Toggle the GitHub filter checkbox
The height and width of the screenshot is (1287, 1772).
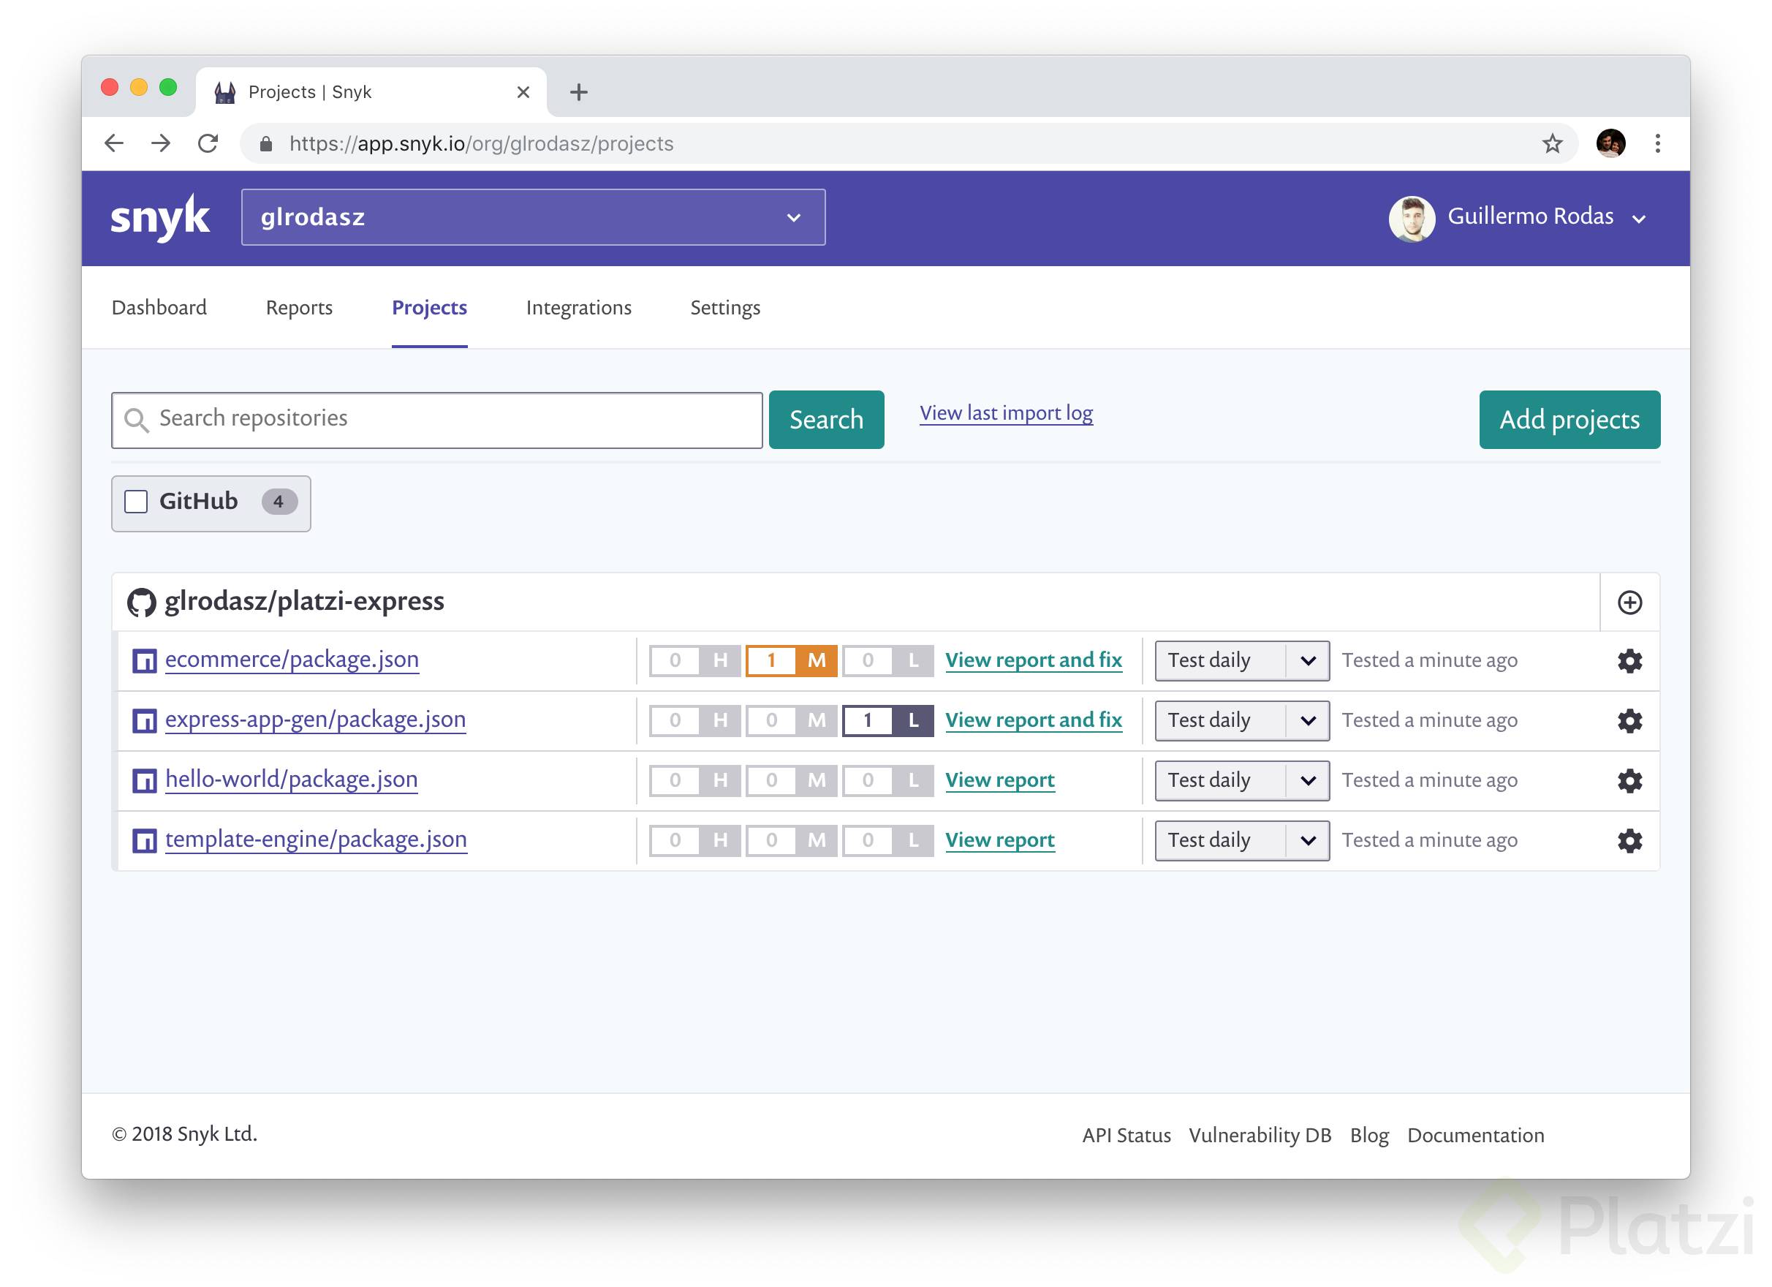pyautogui.click(x=136, y=502)
